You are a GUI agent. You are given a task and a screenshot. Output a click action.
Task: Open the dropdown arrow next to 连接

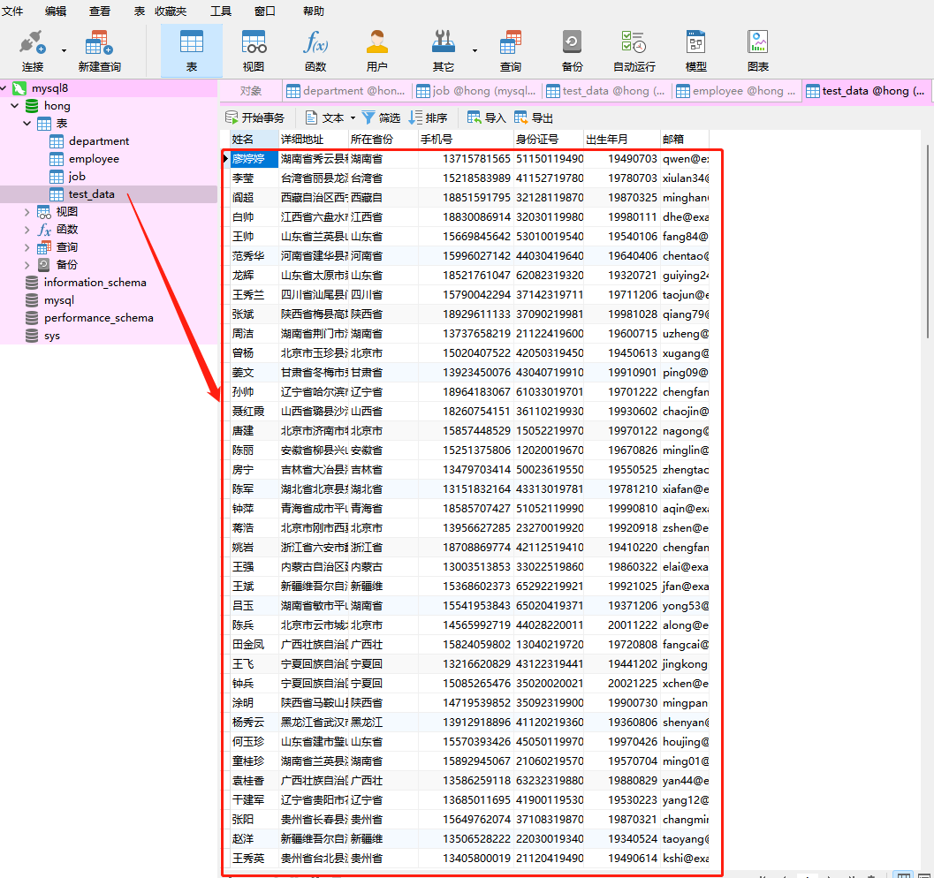click(x=64, y=50)
